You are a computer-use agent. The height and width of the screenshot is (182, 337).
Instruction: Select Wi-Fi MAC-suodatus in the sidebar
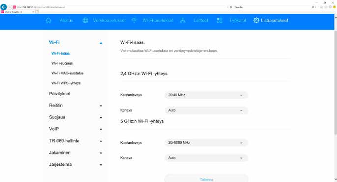(67, 73)
